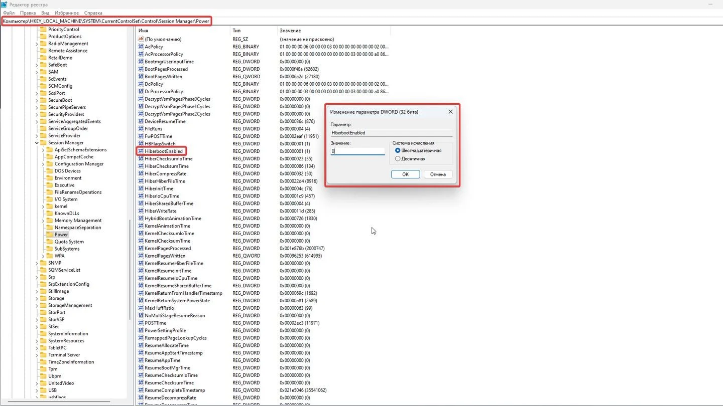
Task: Click the Terminal Server folder icon
Action: [43, 355]
